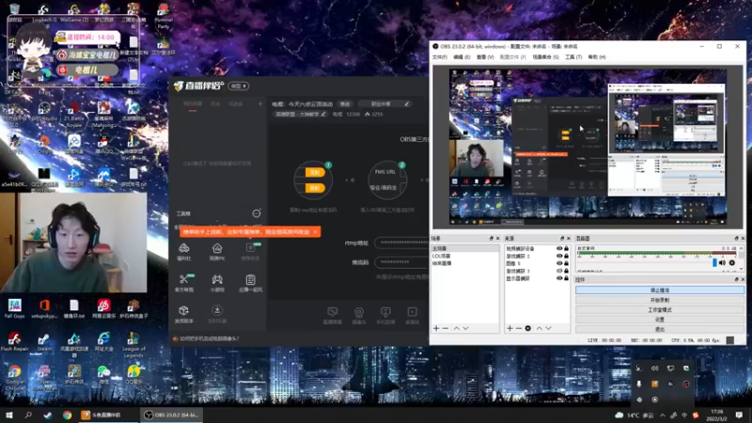This screenshot has height=423, width=752.
Task: Open source properties gear in sources panel
Action: point(528,328)
